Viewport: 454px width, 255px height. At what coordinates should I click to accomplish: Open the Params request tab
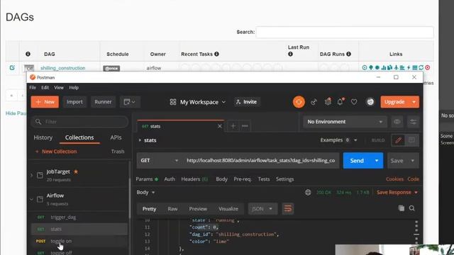(x=147, y=179)
